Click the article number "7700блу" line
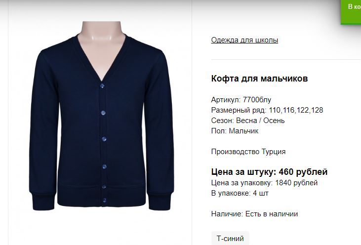The width and height of the screenshot is (361, 245). pyautogui.click(x=241, y=100)
